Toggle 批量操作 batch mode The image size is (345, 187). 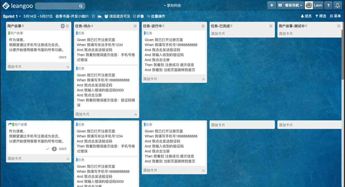156,16
